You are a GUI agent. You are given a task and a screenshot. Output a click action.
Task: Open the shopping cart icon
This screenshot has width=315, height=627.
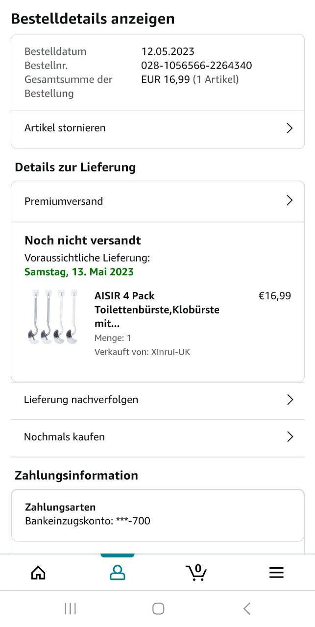coord(196,572)
